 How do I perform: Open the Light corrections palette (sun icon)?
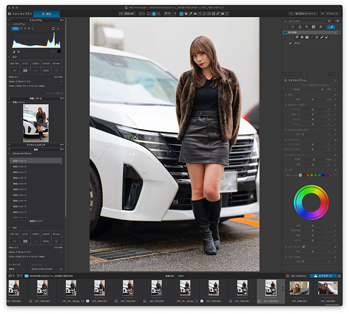292,27
